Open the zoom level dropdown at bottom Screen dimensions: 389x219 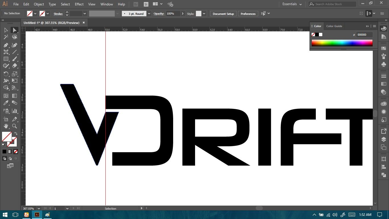(39, 208)
